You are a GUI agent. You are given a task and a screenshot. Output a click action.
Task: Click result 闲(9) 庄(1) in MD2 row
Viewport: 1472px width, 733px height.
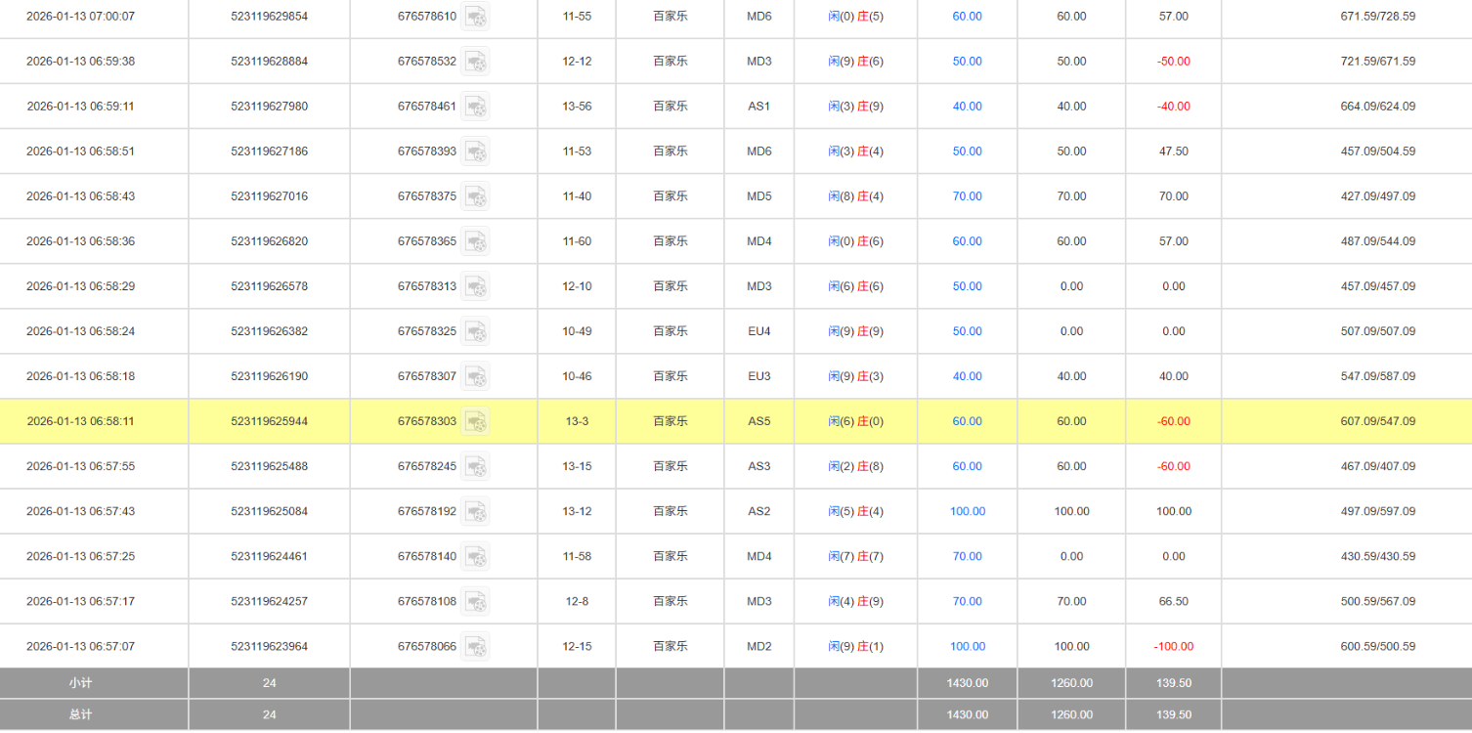pyautogui.click(x=855, y=646)
